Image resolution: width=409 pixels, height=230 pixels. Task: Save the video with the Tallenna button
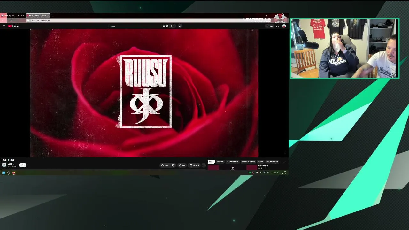[194, 165]
